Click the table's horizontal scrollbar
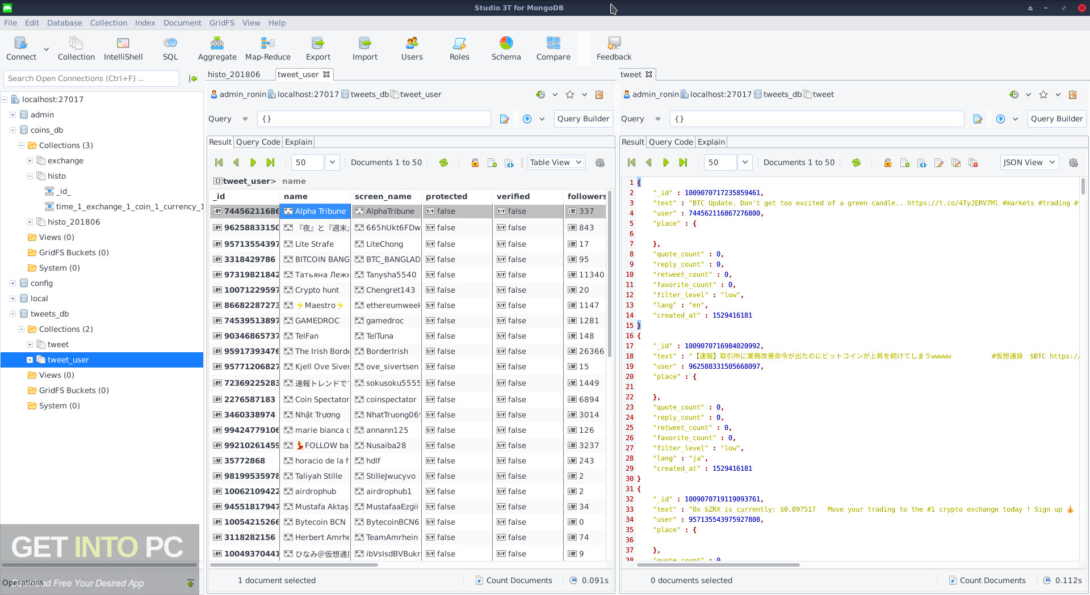 tap(294, 565)
